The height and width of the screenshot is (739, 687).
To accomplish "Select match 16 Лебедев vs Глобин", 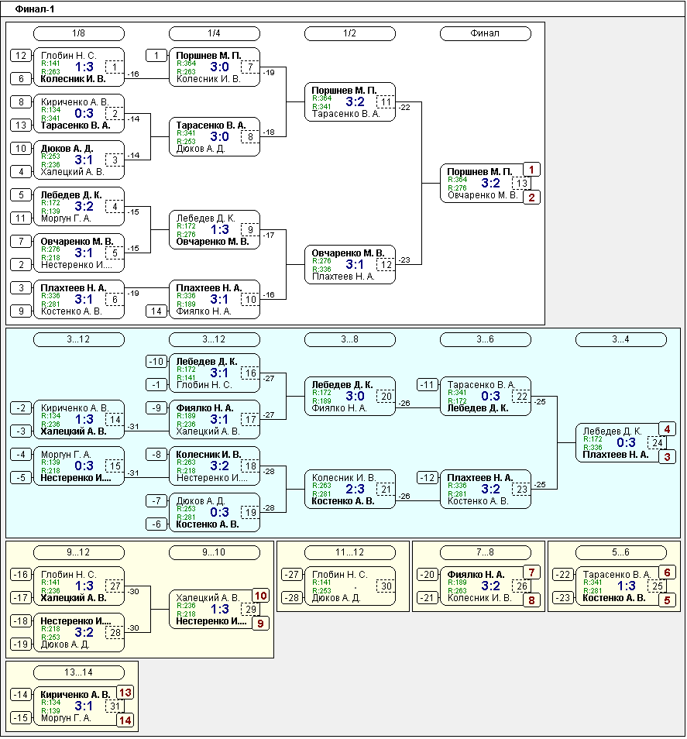I will (215, 373).
